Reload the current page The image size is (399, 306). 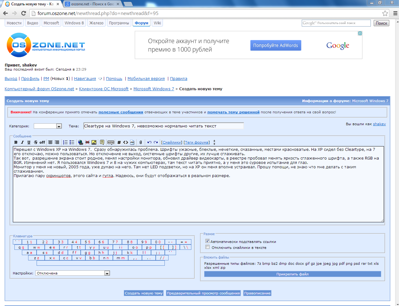coord(23,13)
